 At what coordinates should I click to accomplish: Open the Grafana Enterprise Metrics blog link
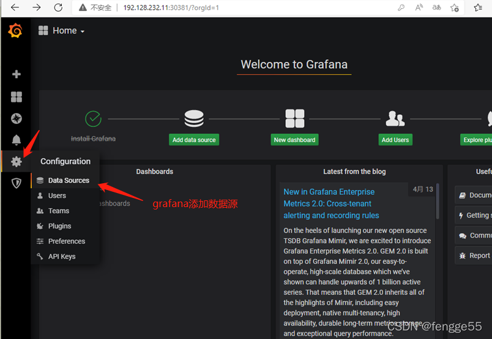tap(331, 203)
